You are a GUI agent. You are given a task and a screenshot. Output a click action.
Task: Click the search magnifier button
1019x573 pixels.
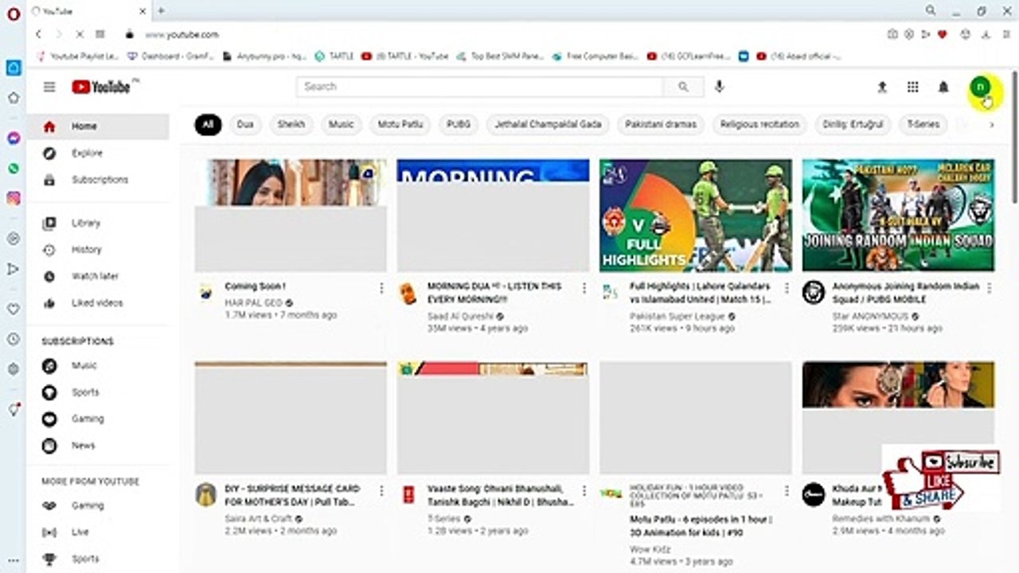click(683, 87)
